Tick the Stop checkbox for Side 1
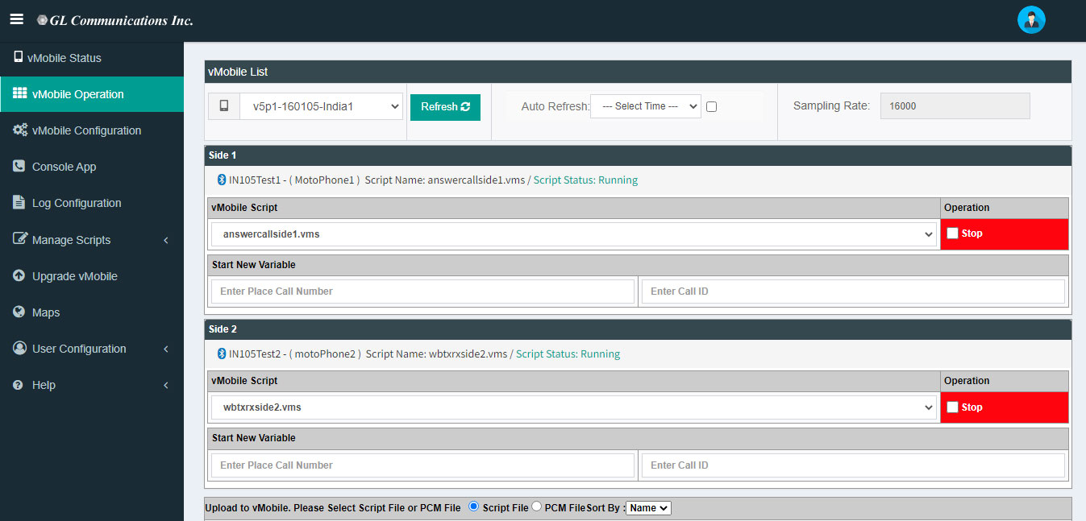The height and width of the screenshot is (521, 1086). [x=952, y=234]
